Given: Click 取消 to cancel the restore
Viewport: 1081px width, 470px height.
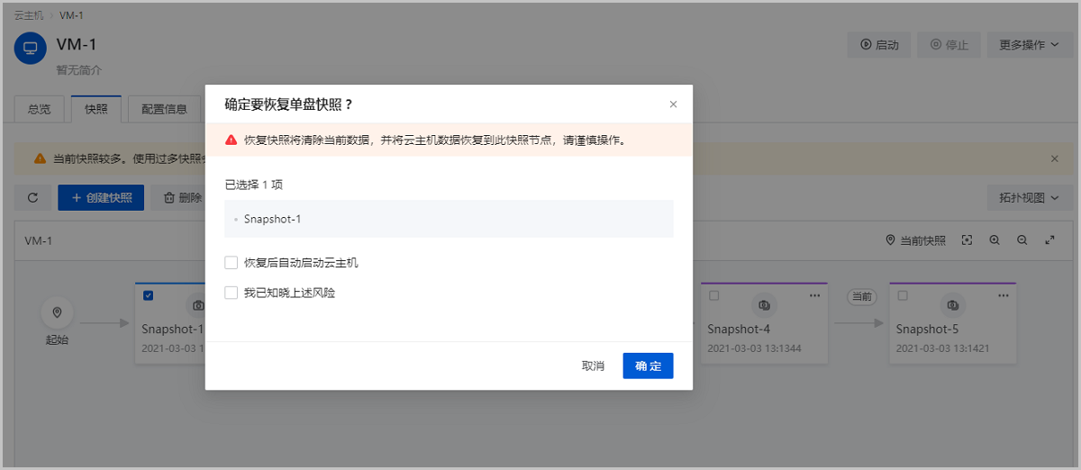Looking at the screenshot, I should [593, 366].
